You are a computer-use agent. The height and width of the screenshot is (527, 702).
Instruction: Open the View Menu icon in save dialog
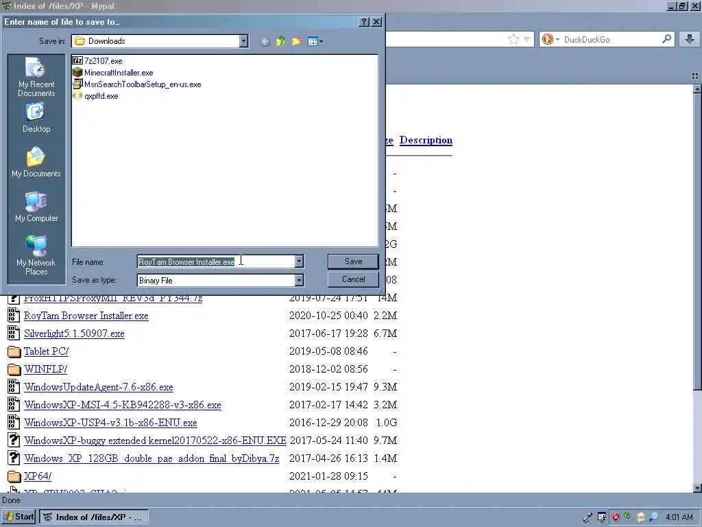[x=315, y=42]
